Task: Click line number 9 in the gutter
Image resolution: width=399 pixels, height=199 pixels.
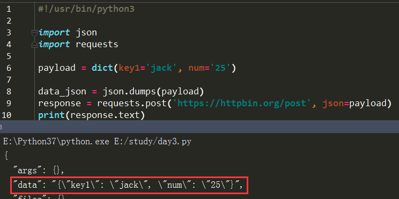Action: (x=9, y=104)
